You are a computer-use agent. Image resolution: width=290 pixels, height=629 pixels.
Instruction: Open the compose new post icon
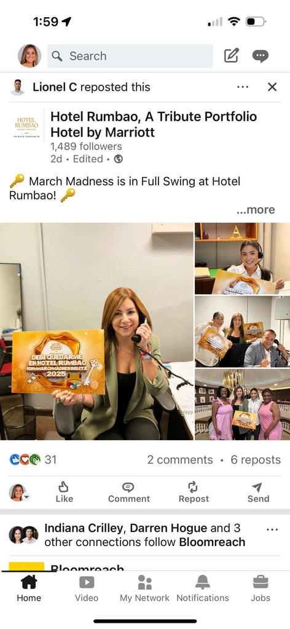[x=232, y=56]
